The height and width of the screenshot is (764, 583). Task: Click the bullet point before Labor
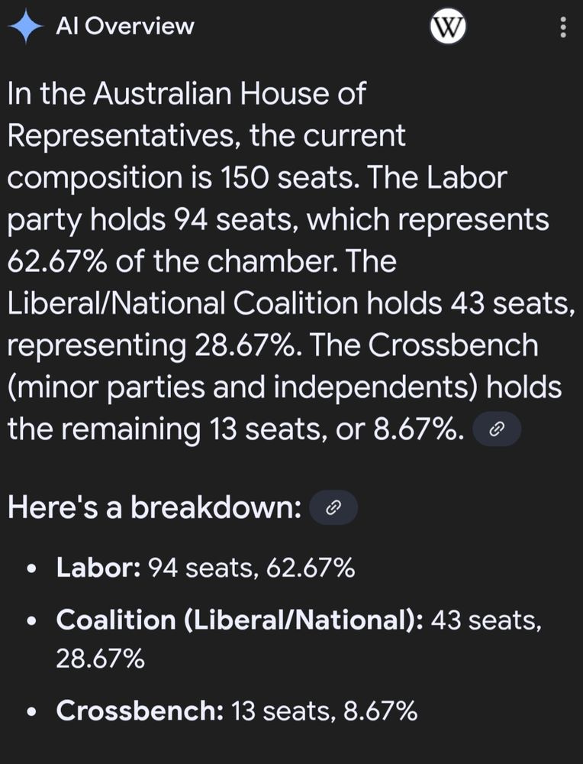31,570
